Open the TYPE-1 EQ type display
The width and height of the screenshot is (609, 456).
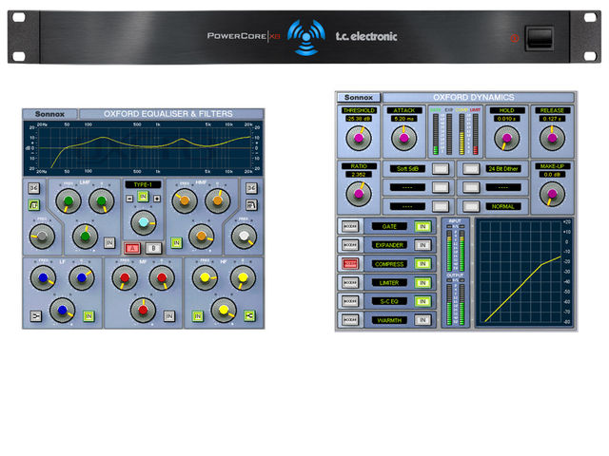[x=143, y=184]
